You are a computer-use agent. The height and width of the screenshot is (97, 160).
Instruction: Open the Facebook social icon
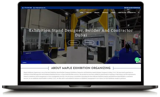coord(125,8)
